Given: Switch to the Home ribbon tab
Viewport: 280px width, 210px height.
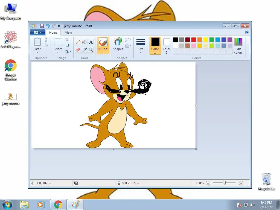Looking at the screenshot, I should point(53,33).
